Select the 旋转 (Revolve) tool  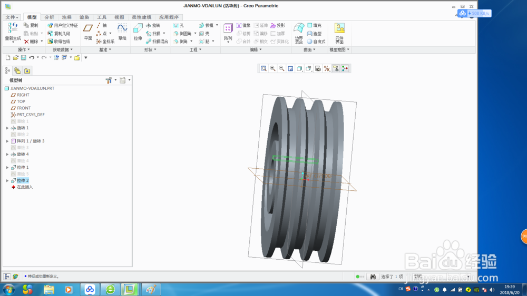[153, 25]
